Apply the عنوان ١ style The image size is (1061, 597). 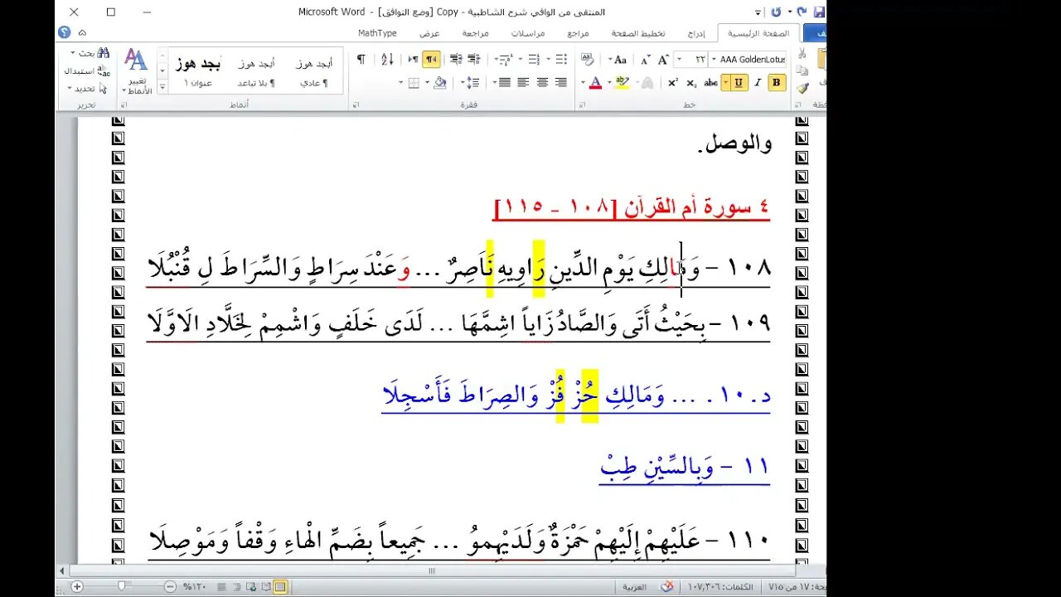pos(199,72)
